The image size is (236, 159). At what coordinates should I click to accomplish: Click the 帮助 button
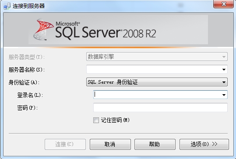coord(155,144)
